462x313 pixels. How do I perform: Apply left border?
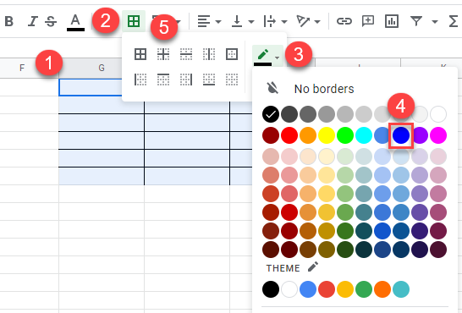[140, 80]
